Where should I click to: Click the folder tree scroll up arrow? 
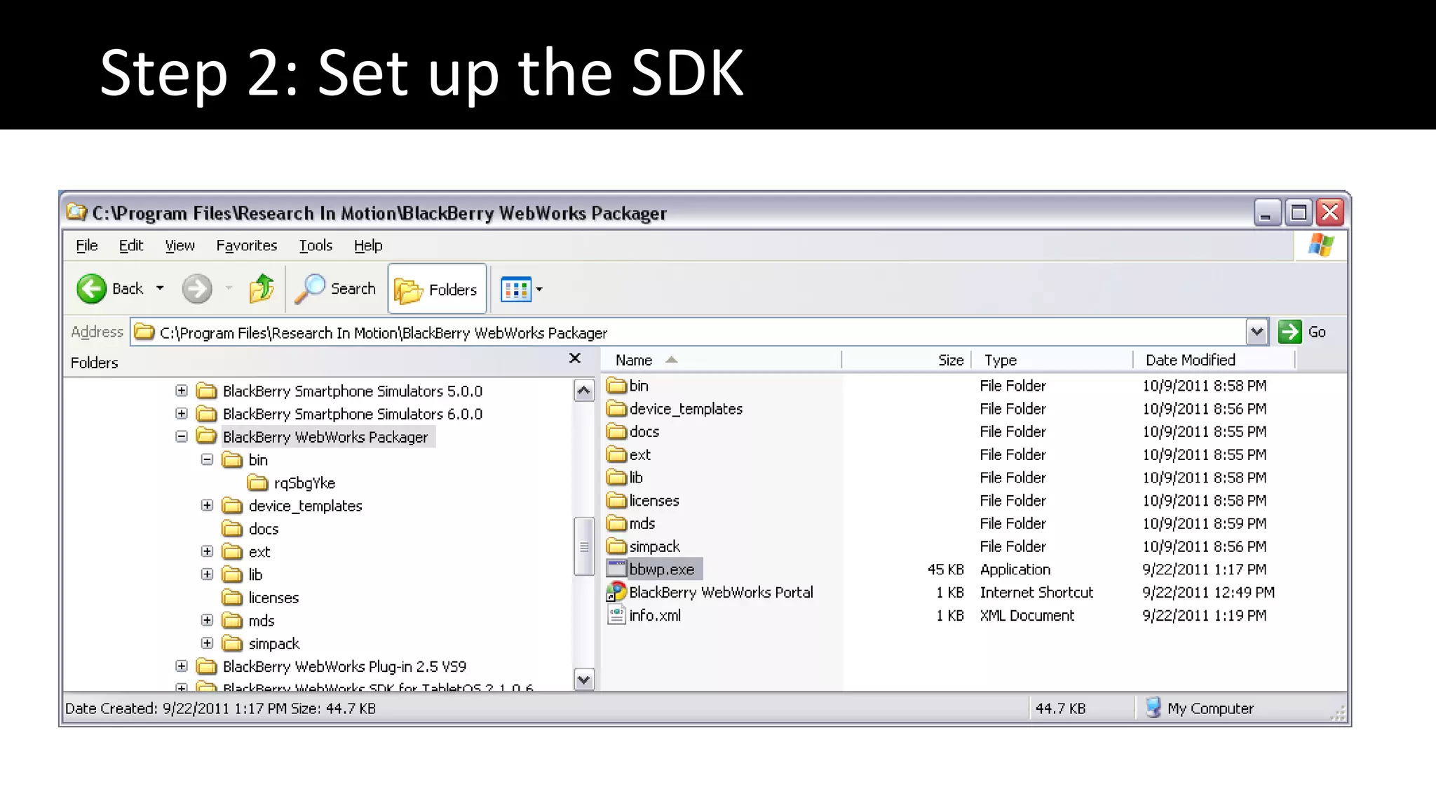[x=583, y=391]
